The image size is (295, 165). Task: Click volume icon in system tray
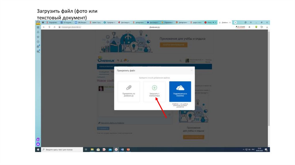pyautogui.click(x=249, y=149)
